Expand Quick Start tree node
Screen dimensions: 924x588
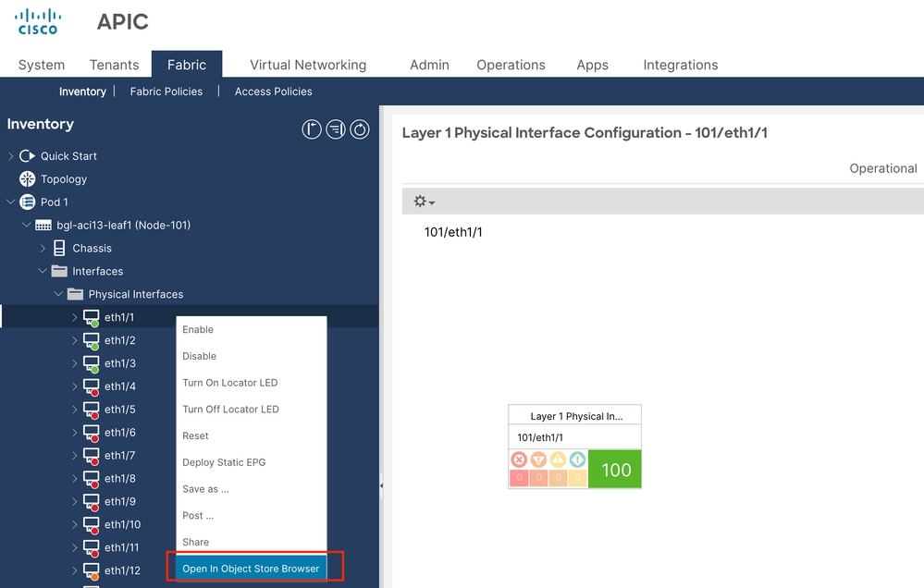[10, 156]
